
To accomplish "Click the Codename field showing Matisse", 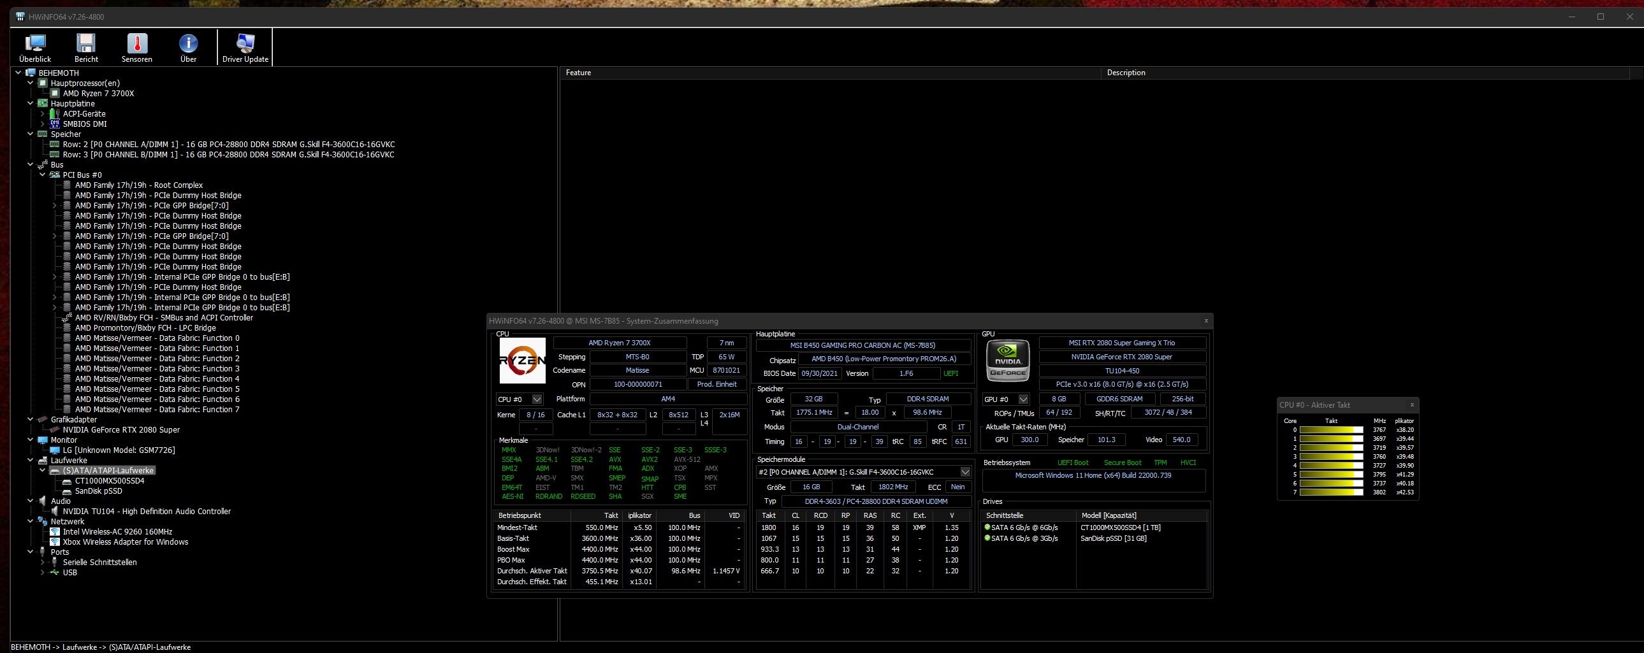I will [637, 371].
